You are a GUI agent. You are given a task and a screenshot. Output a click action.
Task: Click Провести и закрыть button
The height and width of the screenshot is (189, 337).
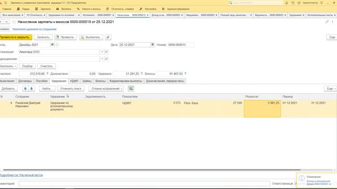click(15, 37)
